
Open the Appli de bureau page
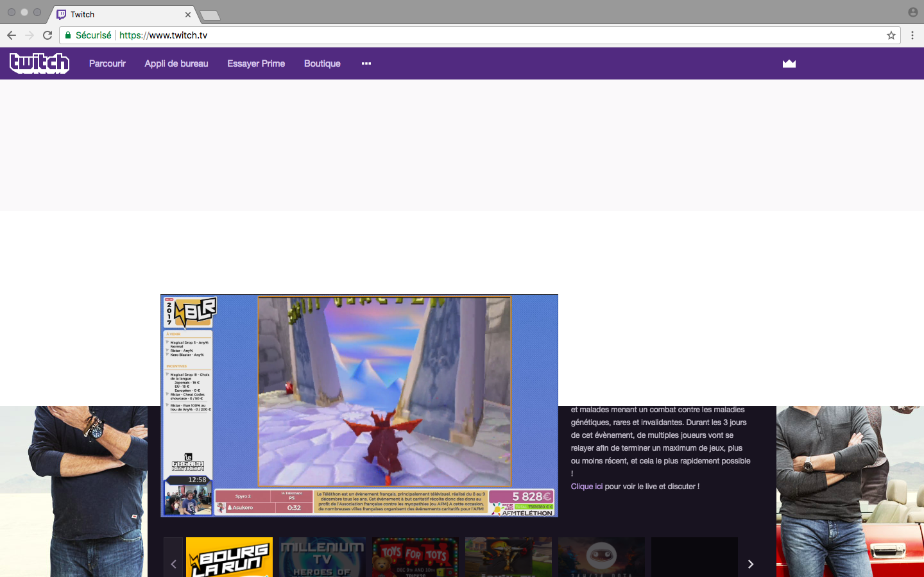click(x=176, y=63)
